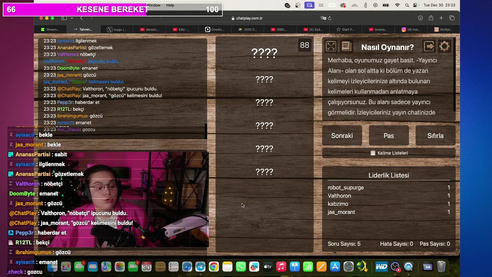Open the Trash in the Dock
The height and width of the screenshot is (277, 492).
pos(441,267)
